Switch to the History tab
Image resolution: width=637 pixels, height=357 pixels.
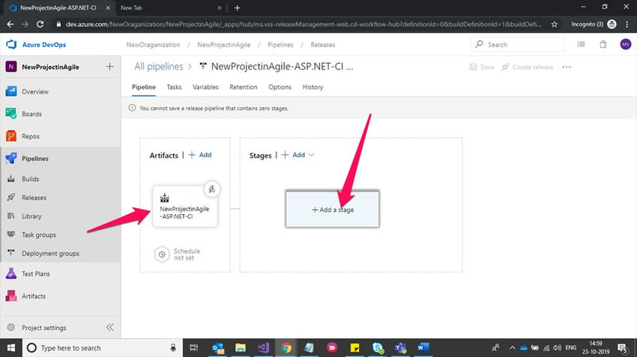pyautogui.click(x=313, y=87)
